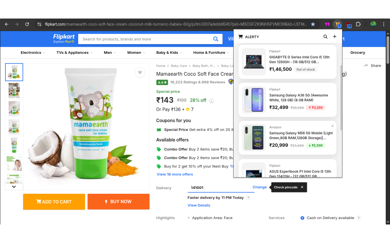Click the ₹3,250 price increase badge
390x243 pixels.
[316, 108]
